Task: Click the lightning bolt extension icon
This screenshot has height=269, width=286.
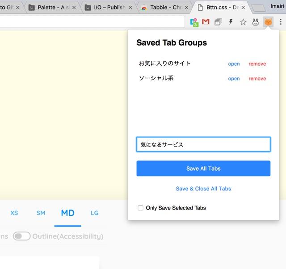Action: click(x=231, y=22)
